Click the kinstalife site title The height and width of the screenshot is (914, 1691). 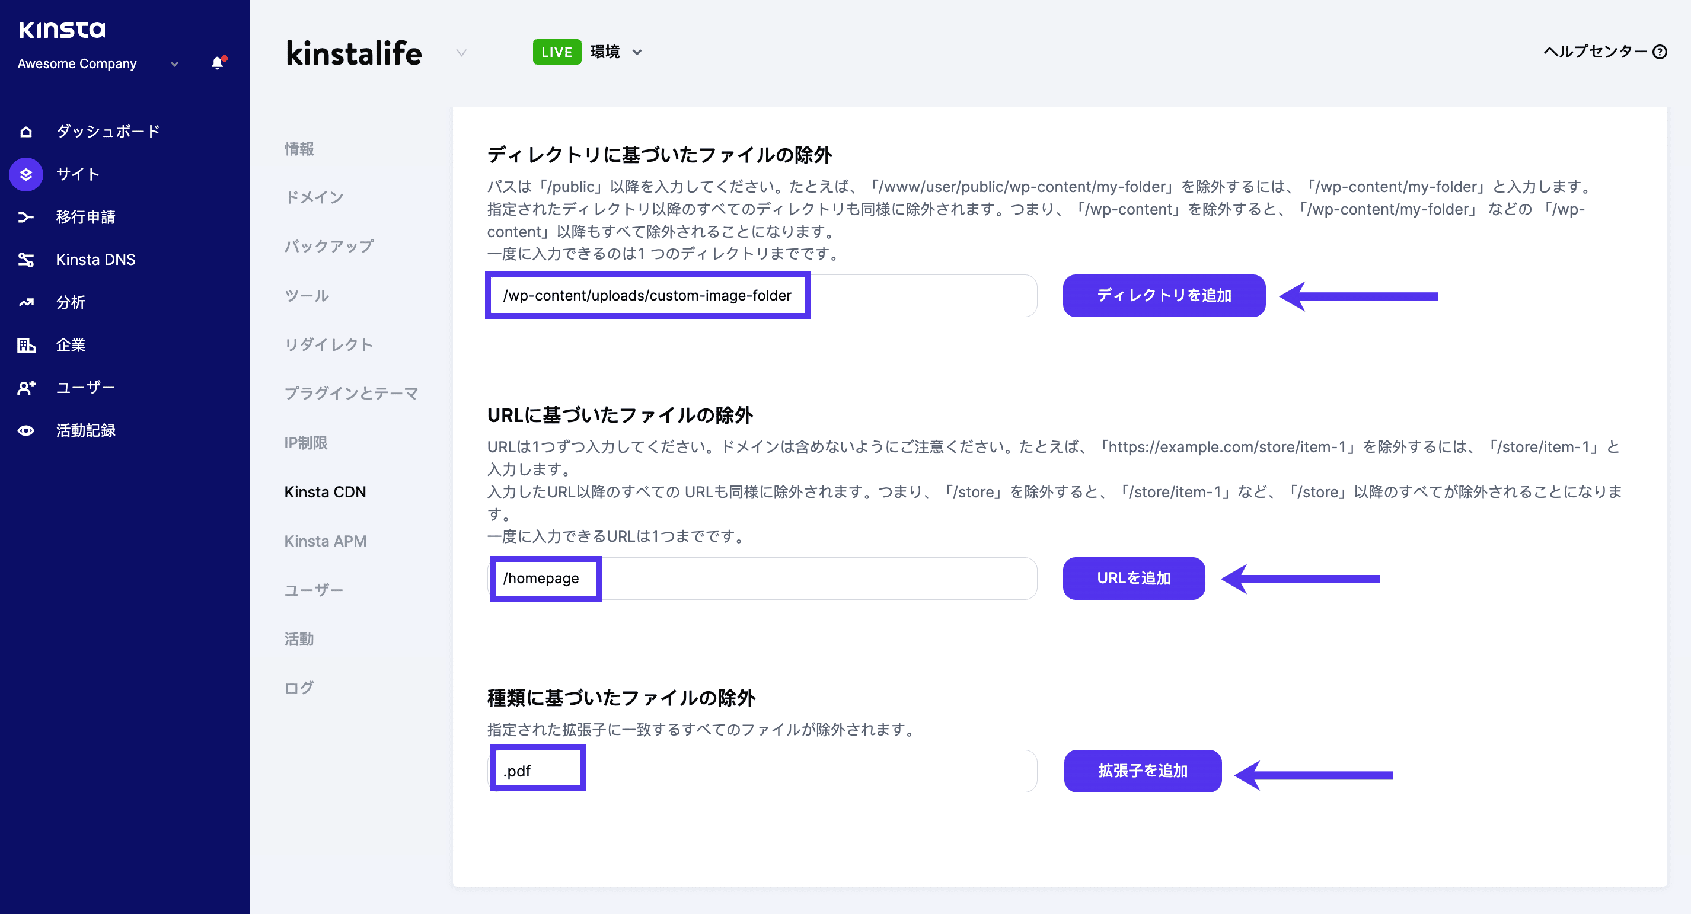tap(354, 53)
